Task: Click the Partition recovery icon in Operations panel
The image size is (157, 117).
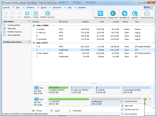Action: (4, 32)
